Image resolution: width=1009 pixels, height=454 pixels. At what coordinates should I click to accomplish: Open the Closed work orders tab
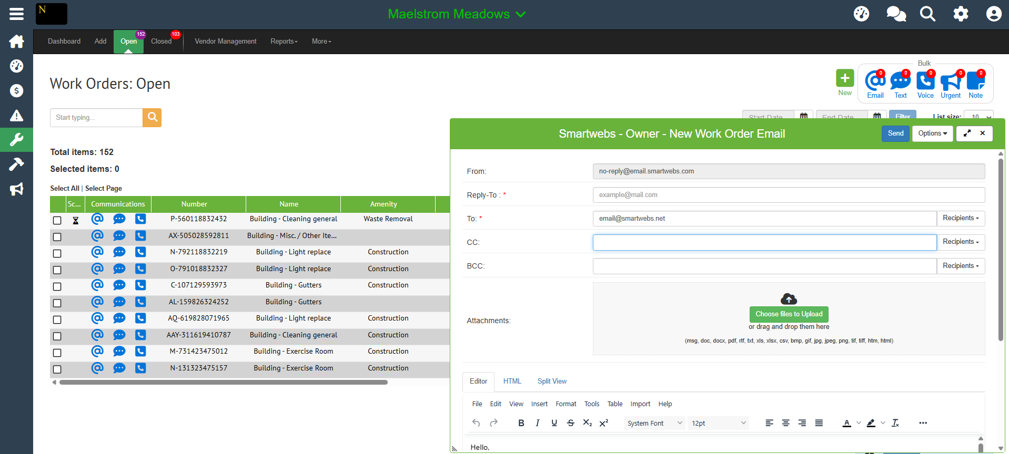[x=162, y=42]
